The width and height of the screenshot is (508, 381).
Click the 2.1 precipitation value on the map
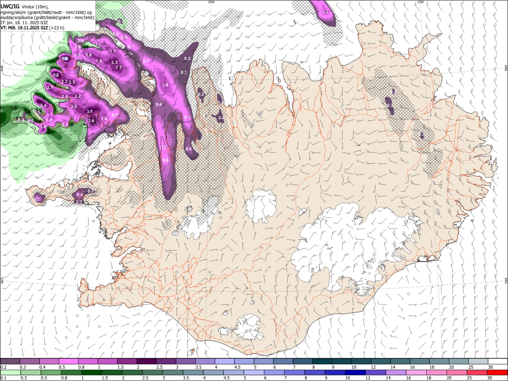(50, 87)
